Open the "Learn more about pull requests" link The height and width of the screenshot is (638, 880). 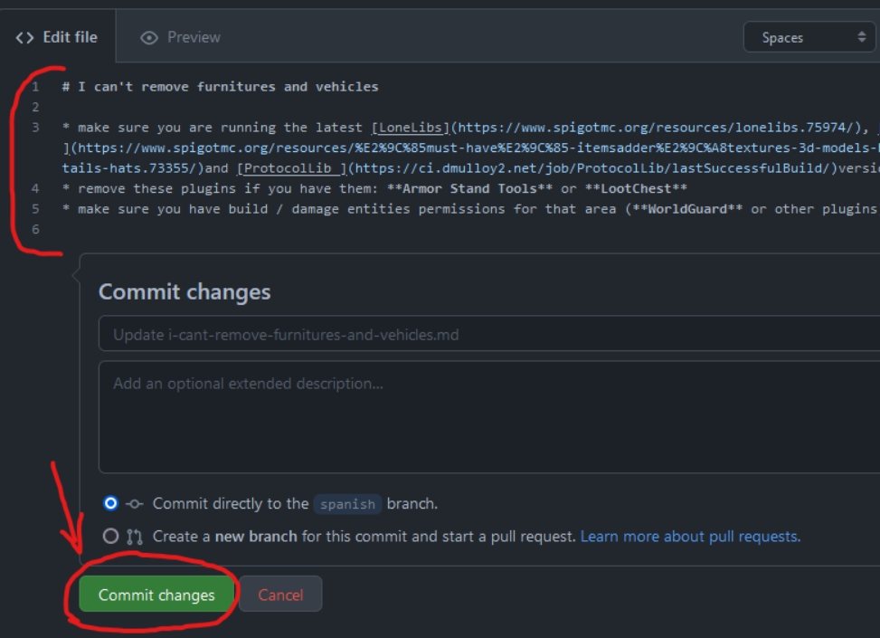coord(690,537)
